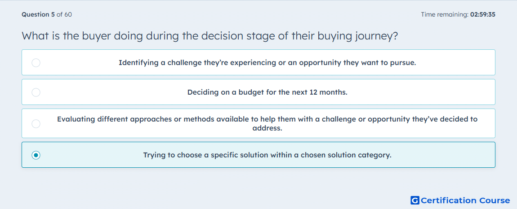
Task: Click answer text Trying to choose a specific solution
Action: 267,155
